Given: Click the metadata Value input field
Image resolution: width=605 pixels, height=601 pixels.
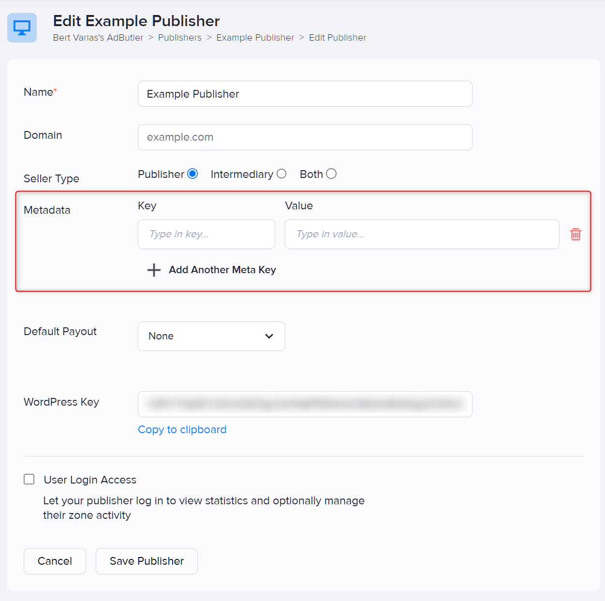Looking at the screenshot, I should tap(422, 234).
